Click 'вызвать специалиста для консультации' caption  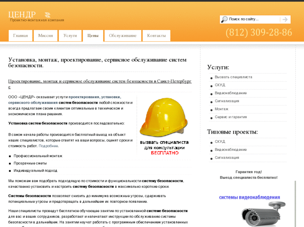pyautogui.click(x=164, y=145)
